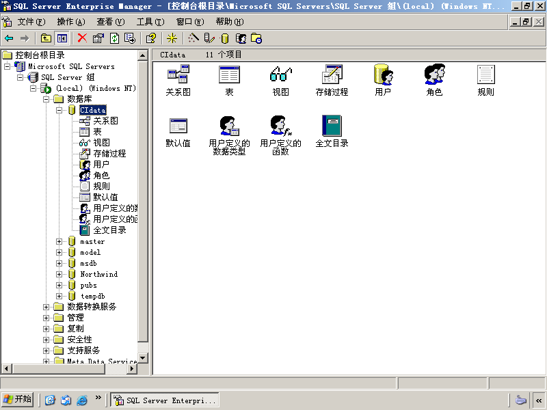This screenshot has width=547, height=410.
Task: Open the 角色 icon in right pane
Action: (434, 74)
